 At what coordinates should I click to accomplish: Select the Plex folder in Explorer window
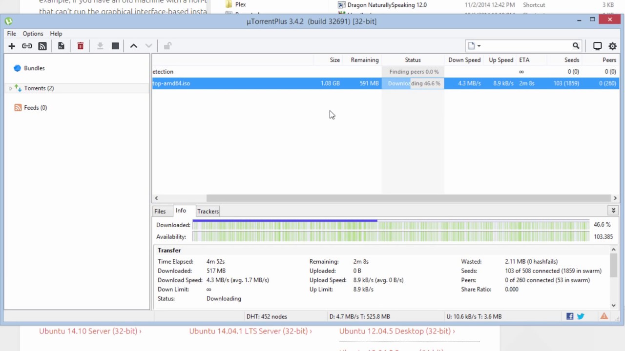(x=236, y=4)
